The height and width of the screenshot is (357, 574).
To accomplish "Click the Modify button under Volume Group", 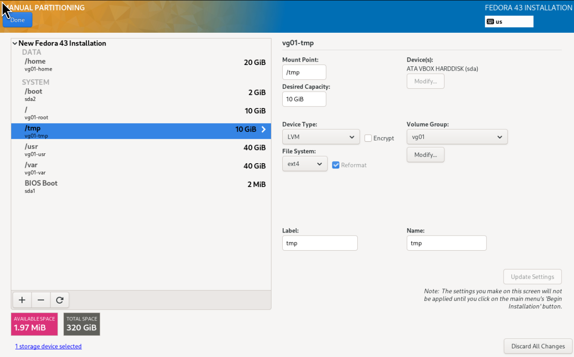I will 425,155.
